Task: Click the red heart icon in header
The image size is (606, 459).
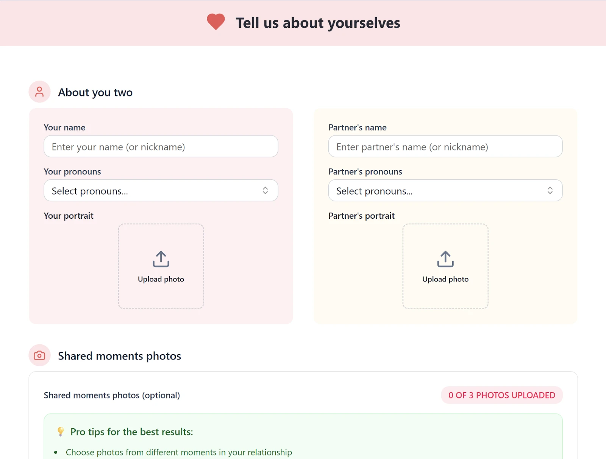Action: point(216,22)
